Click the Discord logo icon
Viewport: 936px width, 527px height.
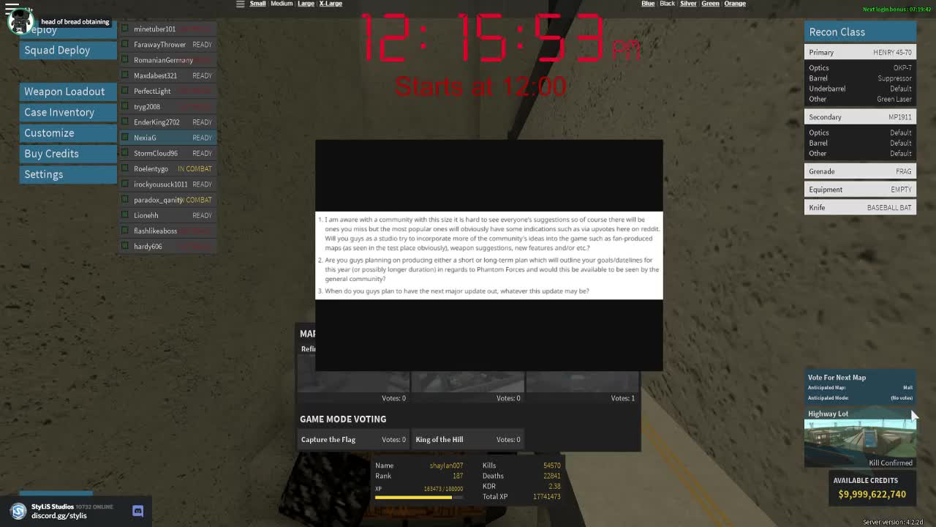137,511
